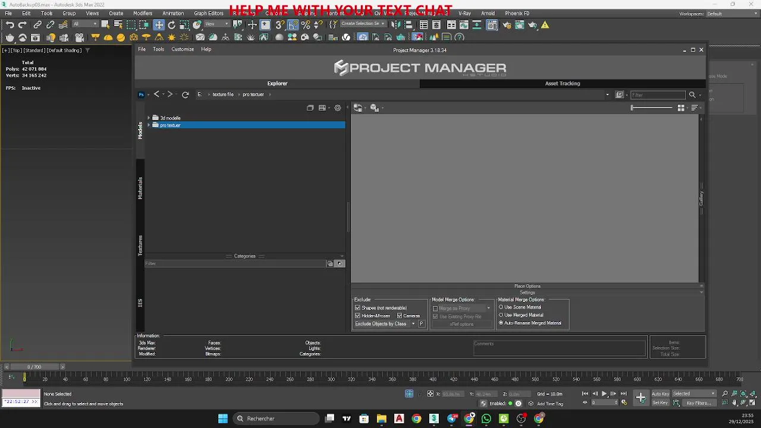Click the Categories filter field
This screenshot has height=428, width=761.
[235, 263]
